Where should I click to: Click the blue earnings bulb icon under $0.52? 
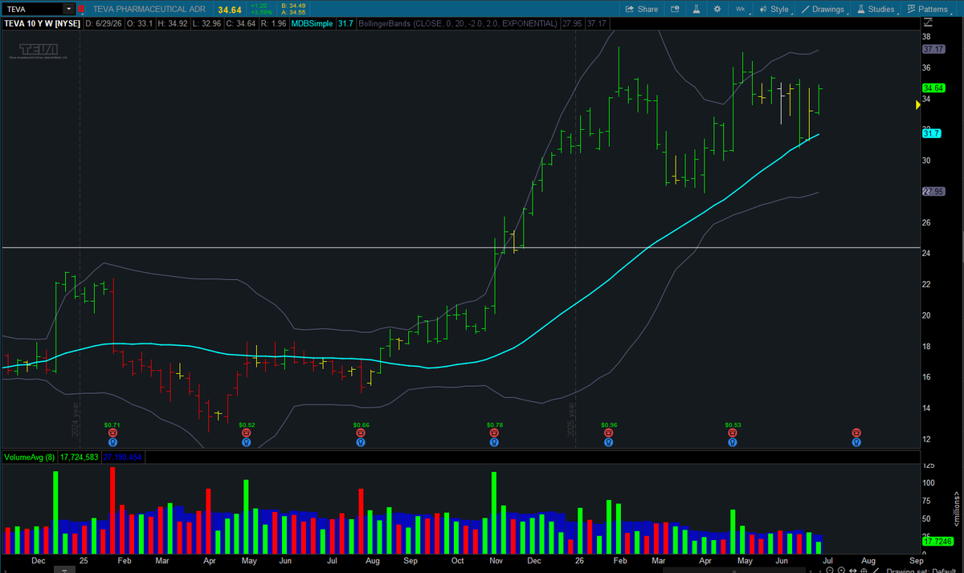point(247,441)
